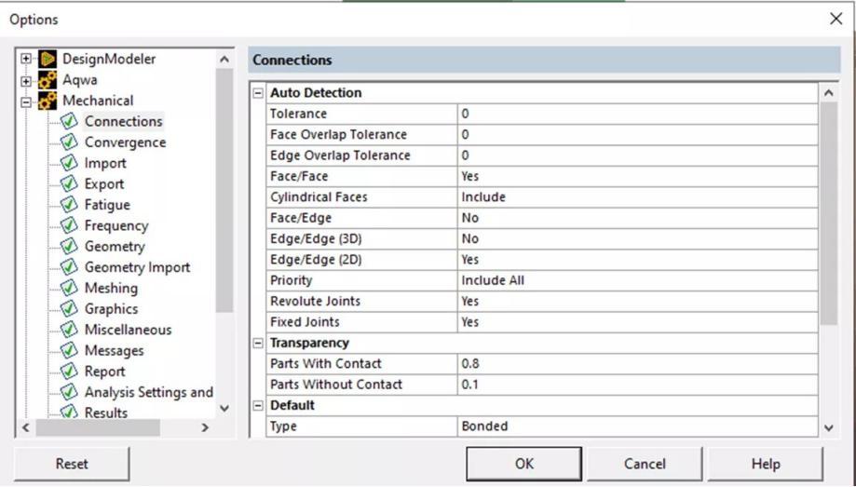Click the Messages checkmark icon

[x=69, y=350]
